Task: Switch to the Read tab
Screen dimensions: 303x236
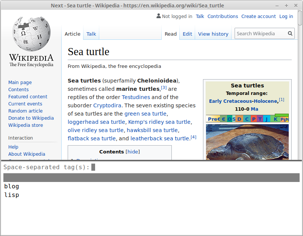Action: [171, 34]
